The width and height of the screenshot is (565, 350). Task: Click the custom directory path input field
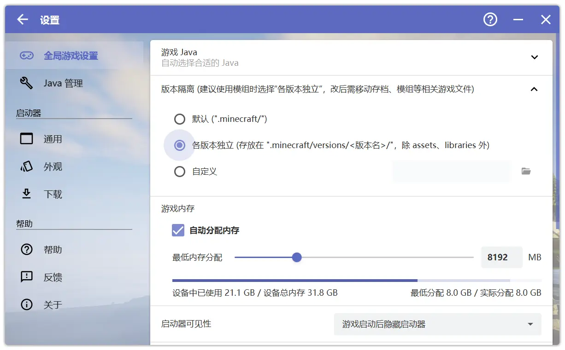451,171
